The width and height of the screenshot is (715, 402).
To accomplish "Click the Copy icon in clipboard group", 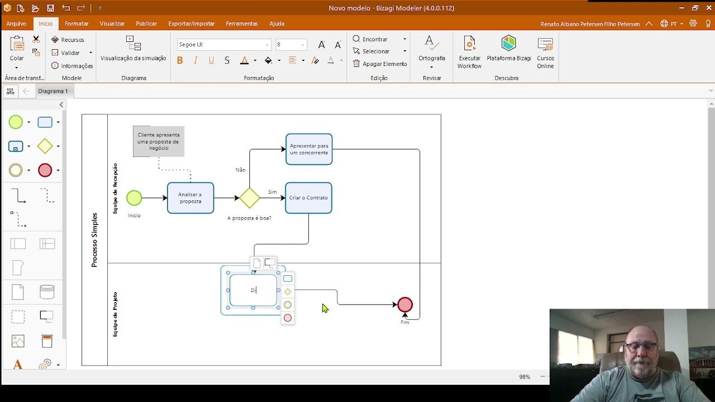I will [x=36, y=52].
